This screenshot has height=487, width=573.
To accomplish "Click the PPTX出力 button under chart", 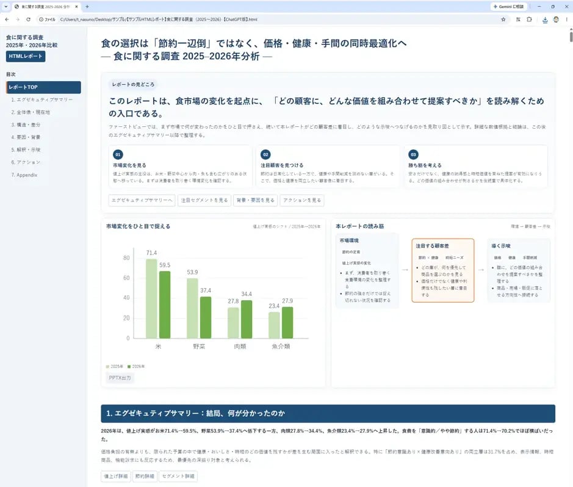I will click(120, 378).
